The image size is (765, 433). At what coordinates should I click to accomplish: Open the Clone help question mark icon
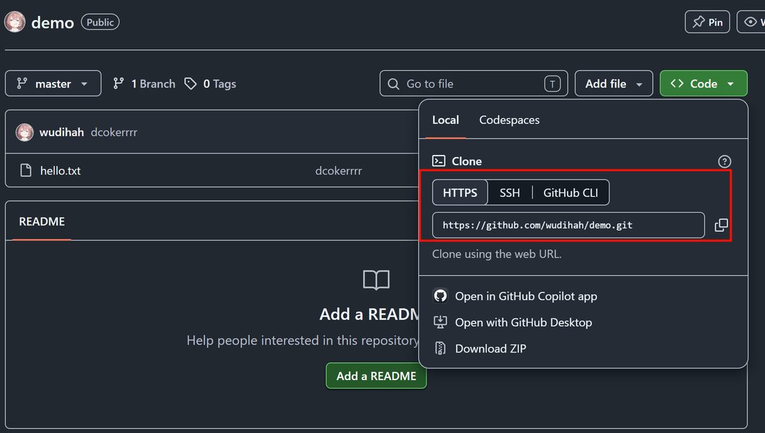point(725,161)
